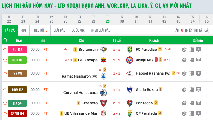Switch to the HOT tab
Image resolution: width=213 pixels, height=120 pixels.
(24, 30)
